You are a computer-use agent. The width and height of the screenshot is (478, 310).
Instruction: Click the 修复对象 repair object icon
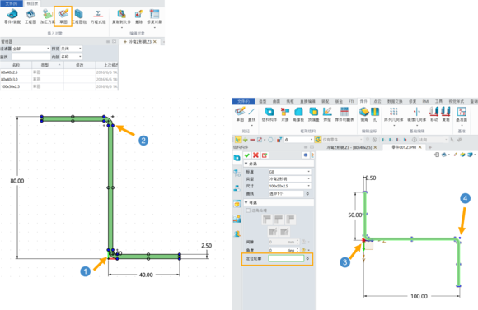pyautogui.click(x=154, y=14)
